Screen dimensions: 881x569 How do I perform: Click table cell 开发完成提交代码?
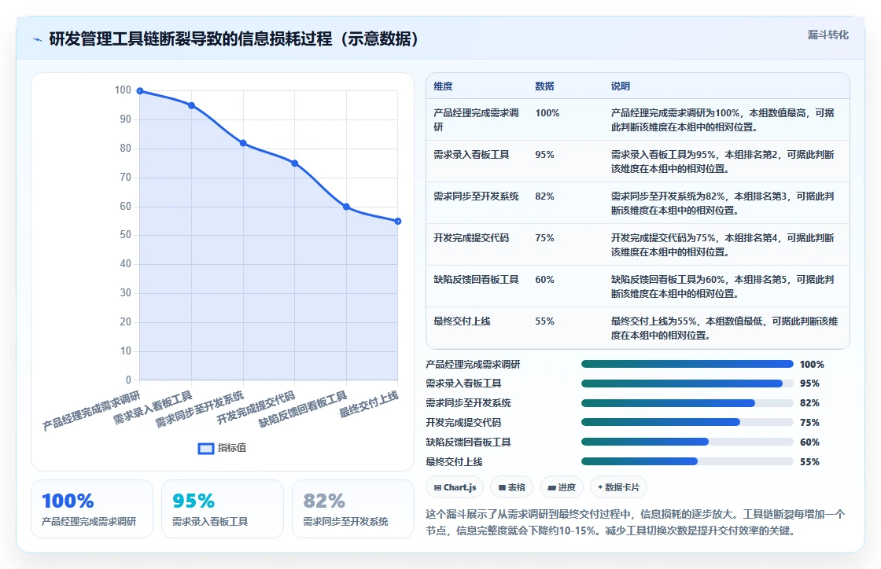click(471, 238)
